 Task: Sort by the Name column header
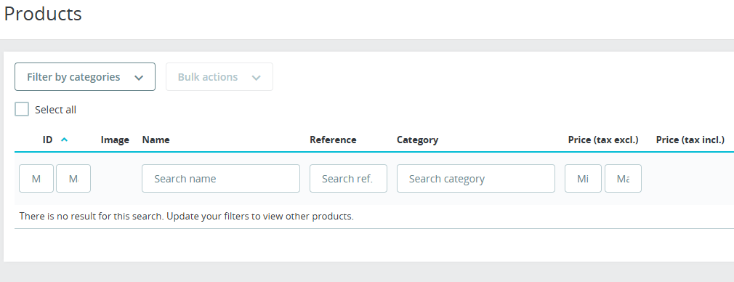tap(156, 140)
